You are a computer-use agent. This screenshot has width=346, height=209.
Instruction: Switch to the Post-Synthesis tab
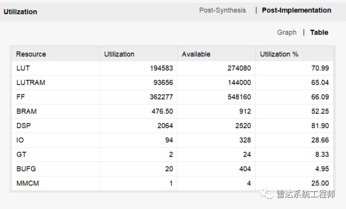pos(222,10)
